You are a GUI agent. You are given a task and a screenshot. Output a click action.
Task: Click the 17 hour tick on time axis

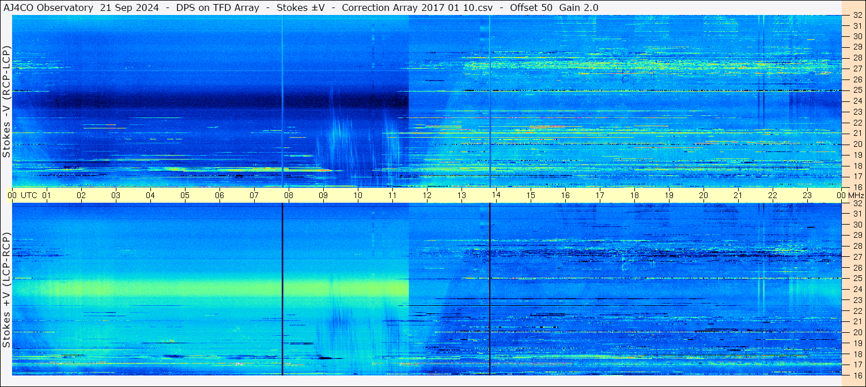click(600, 195)
